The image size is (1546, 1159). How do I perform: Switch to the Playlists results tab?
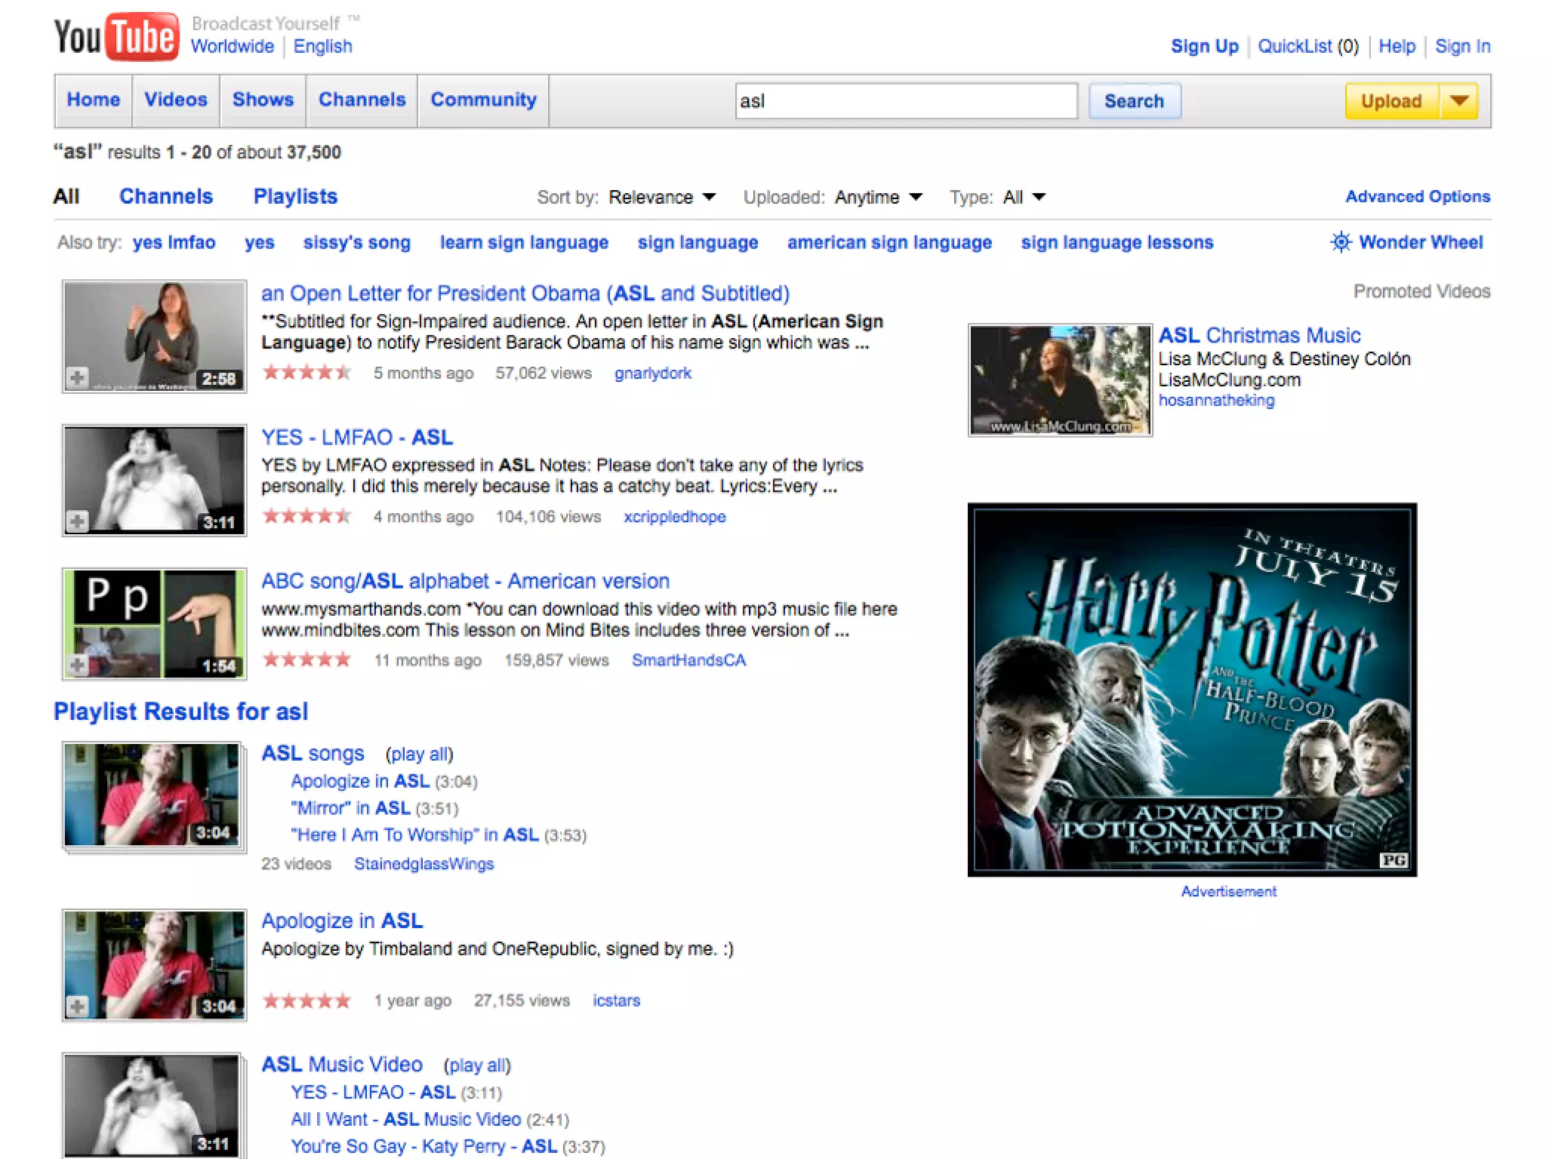click(x=295, y=196)
